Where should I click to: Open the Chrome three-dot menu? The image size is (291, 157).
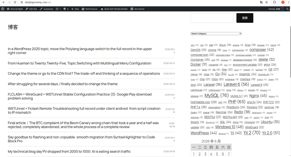tap(289, 2)
